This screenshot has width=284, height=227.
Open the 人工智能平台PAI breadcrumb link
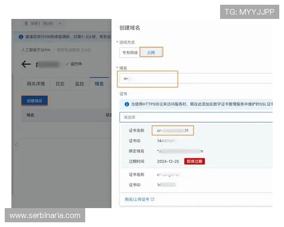point(36,50)
